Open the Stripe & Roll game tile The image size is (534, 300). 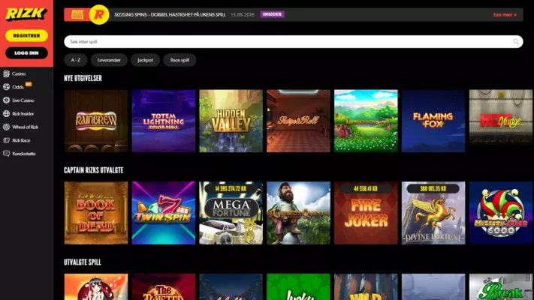coord(298,121)
